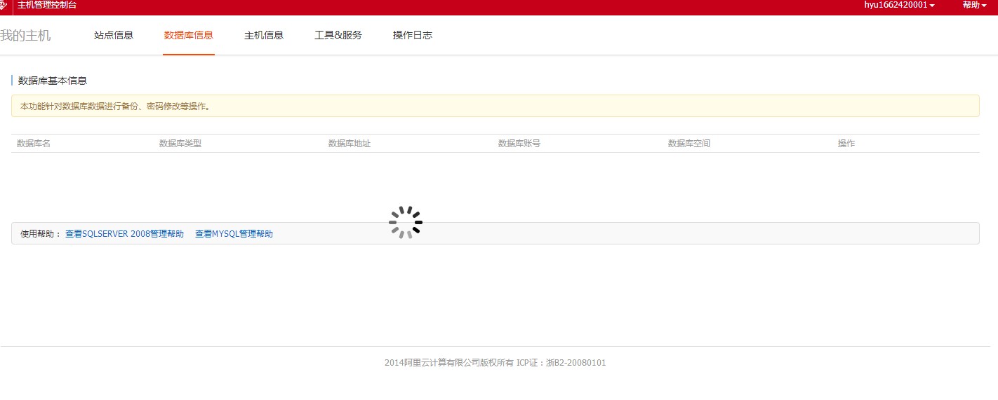
Task: Click the 数据库账号 column header
Action: [x=519, y=144]
